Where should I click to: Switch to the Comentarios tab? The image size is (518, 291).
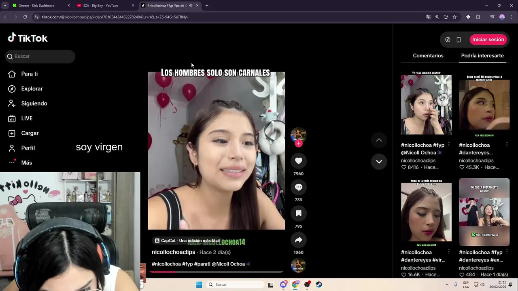[x=428, y=56]
